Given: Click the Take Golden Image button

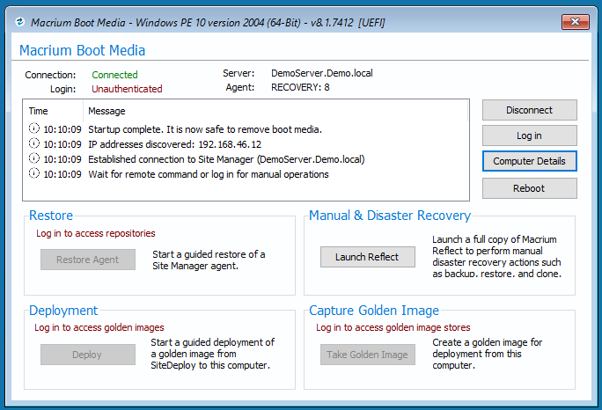Looking at the screenshot, I should (x=367, y=355).
